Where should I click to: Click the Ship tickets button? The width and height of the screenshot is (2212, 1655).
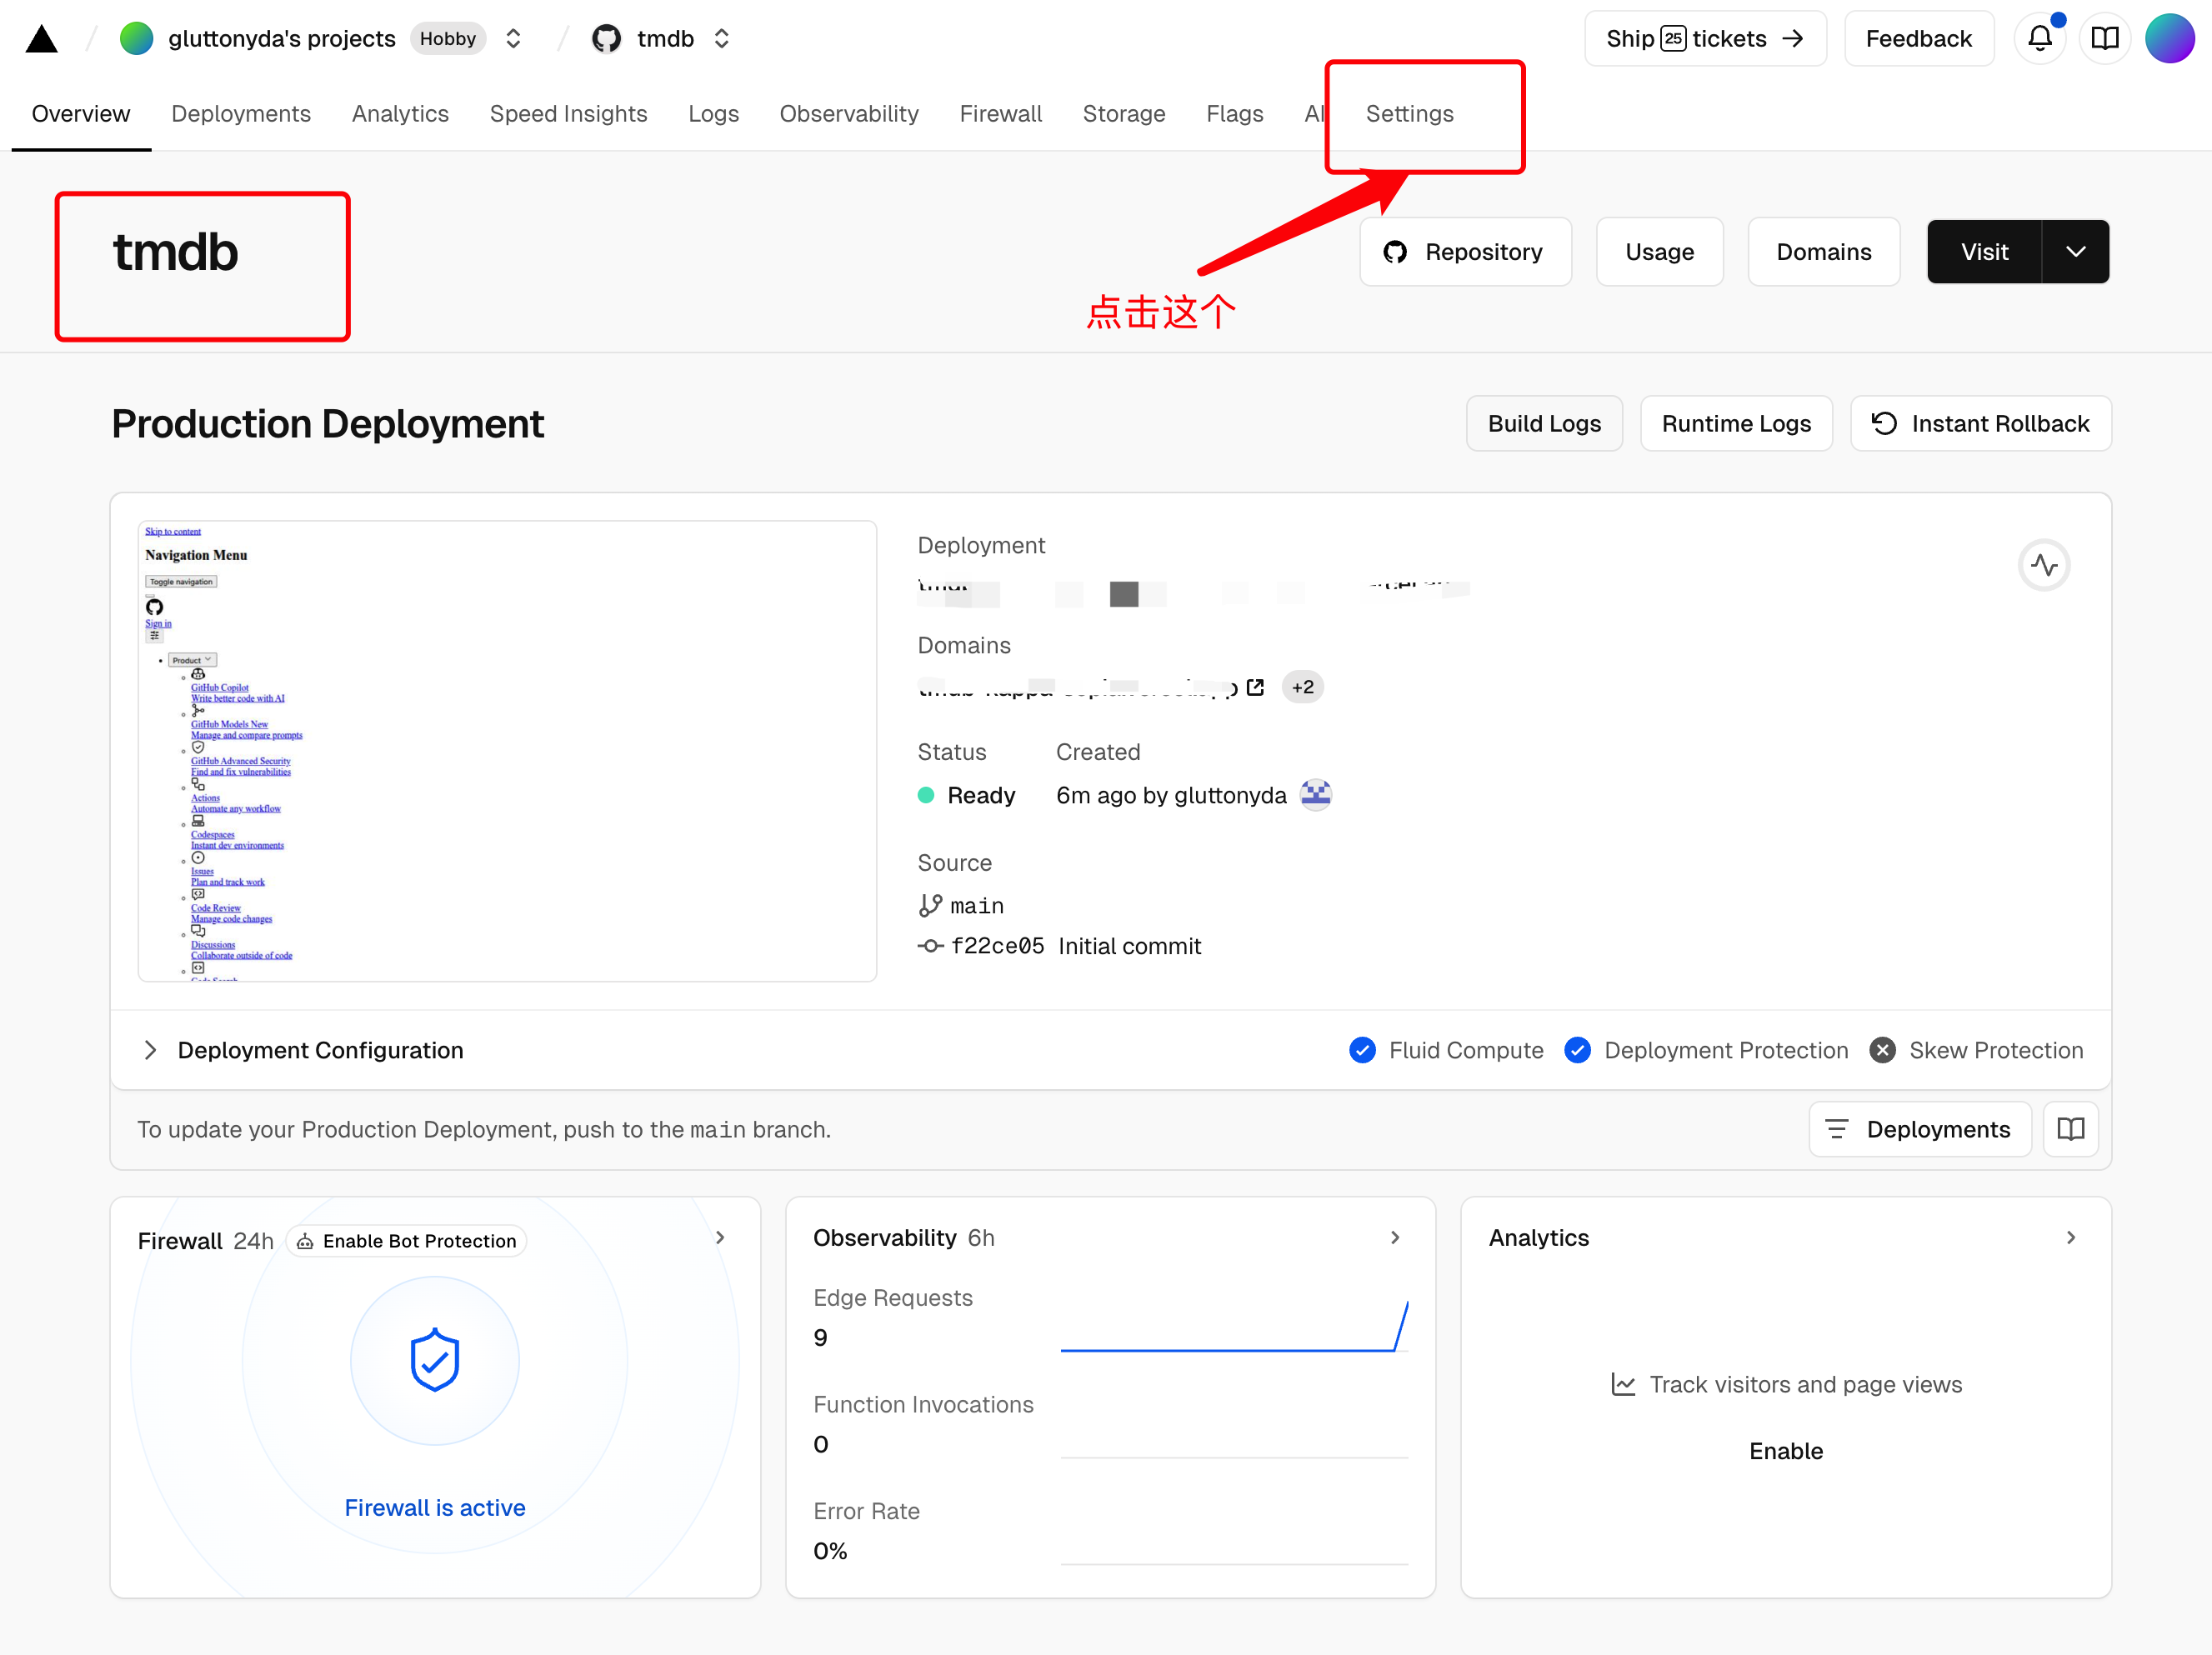point(1705,39)
